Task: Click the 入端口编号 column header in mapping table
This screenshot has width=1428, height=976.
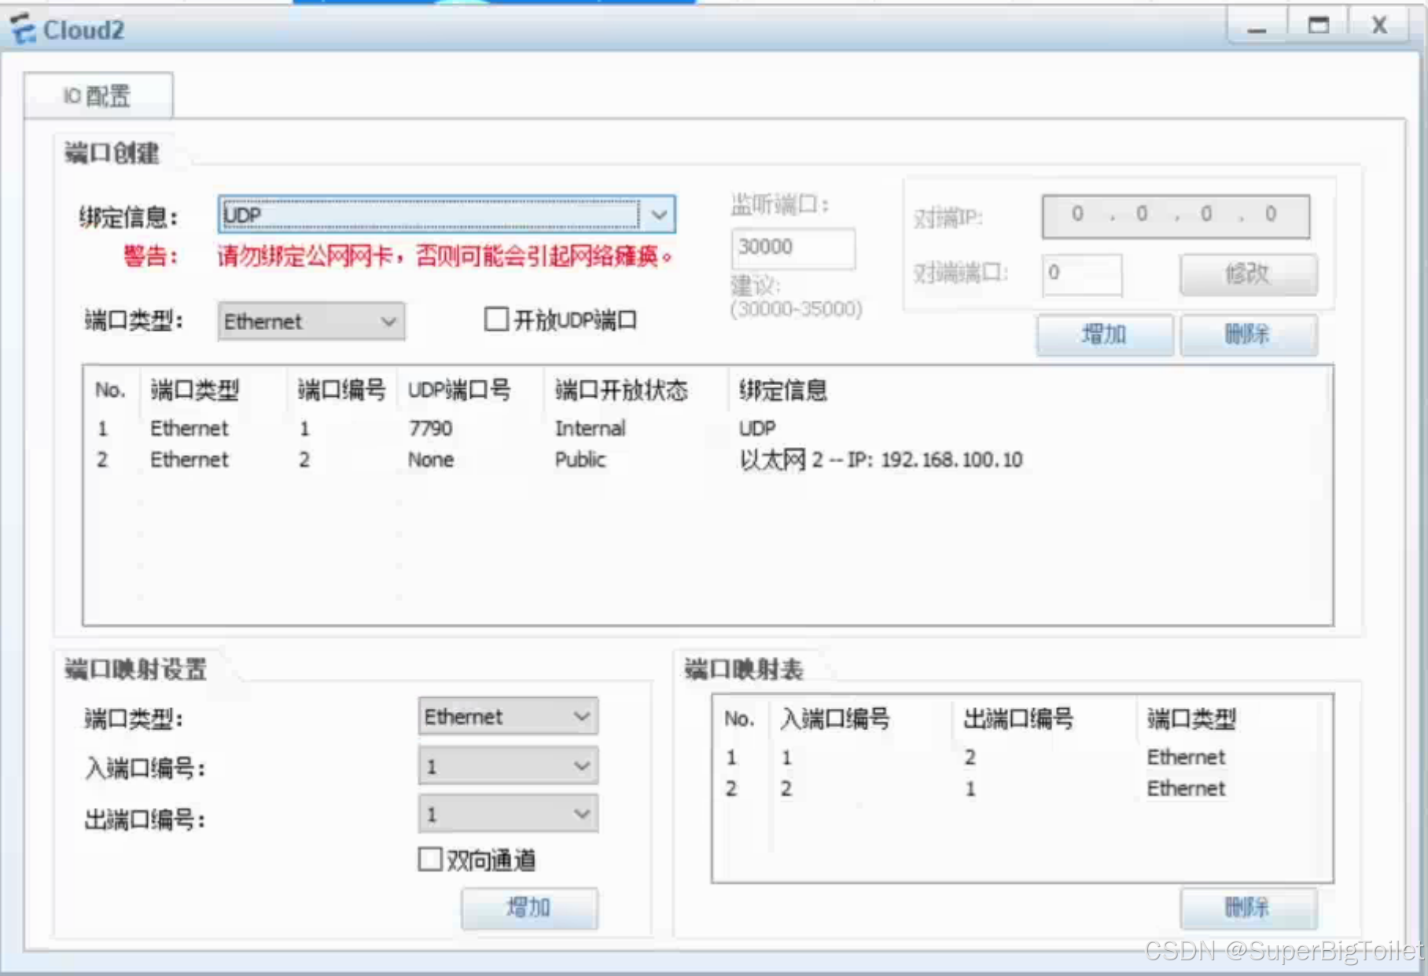Action: tap(835, 718)
